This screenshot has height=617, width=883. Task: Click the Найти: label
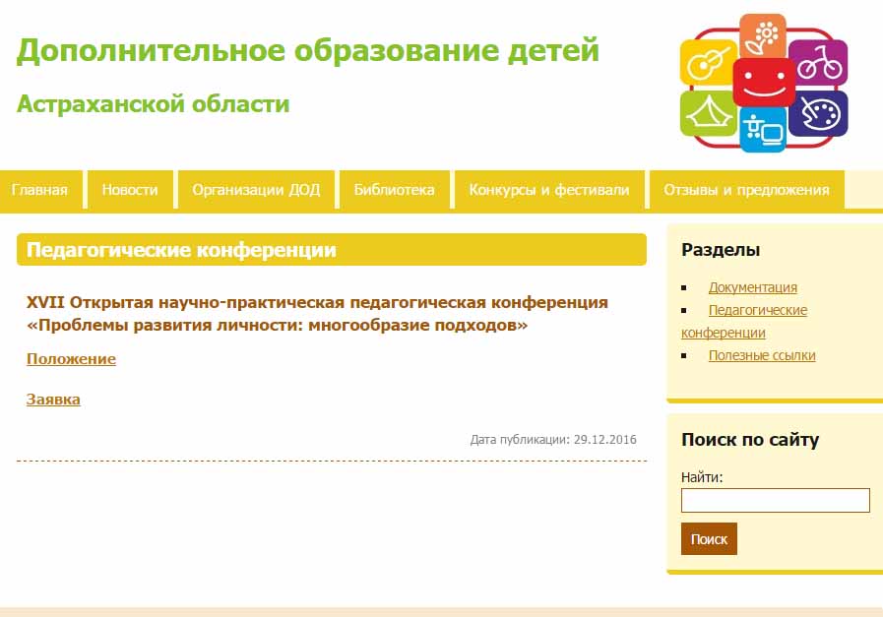point(702,477)
